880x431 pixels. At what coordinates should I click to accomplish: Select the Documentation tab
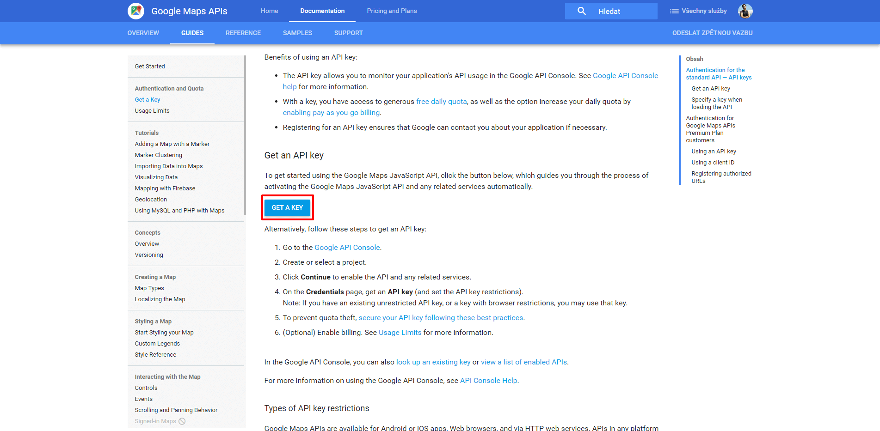pyautogui.click(x=322, y=11)
